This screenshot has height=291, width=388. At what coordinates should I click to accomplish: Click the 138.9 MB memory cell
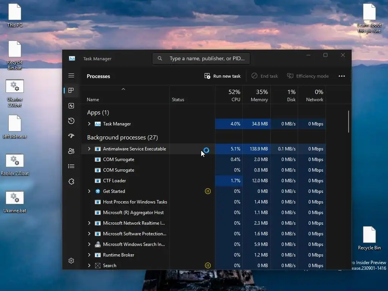click(x=257, y=149)
